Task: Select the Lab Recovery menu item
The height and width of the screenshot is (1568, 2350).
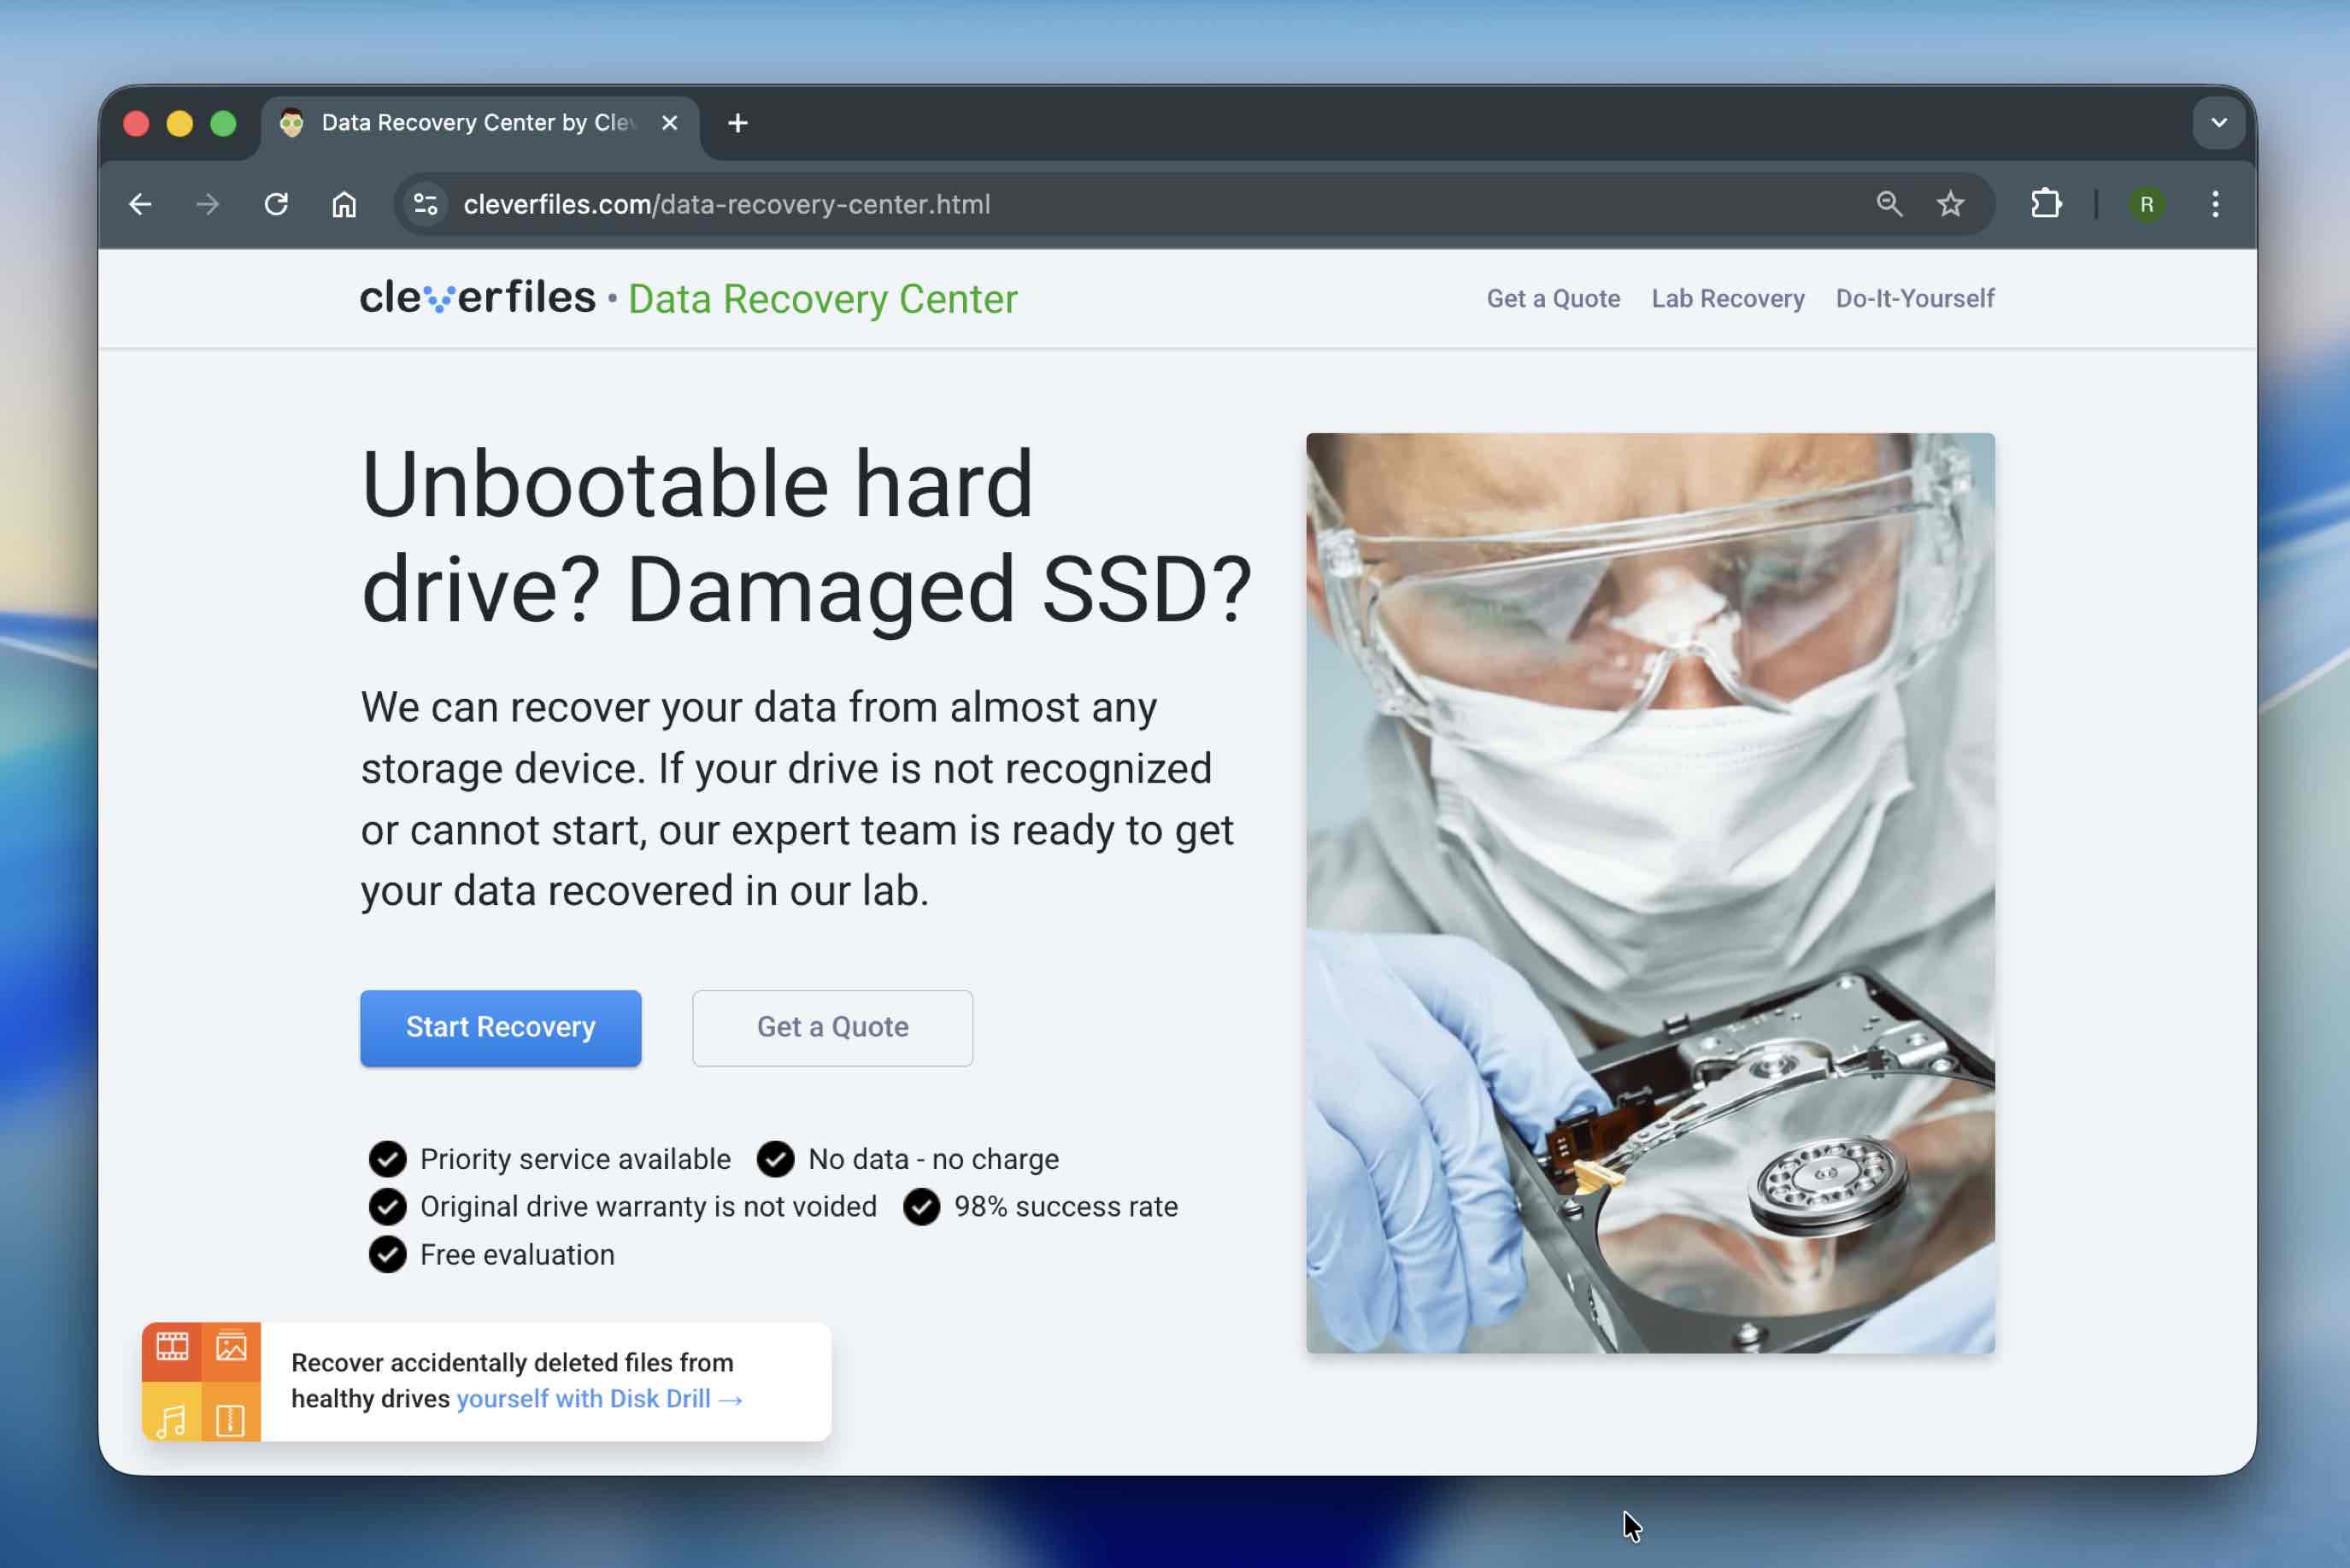Action: 1727,298
